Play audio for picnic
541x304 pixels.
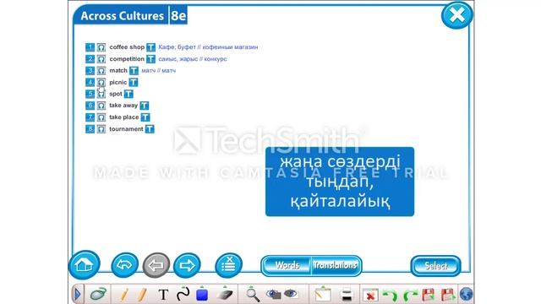101,83
